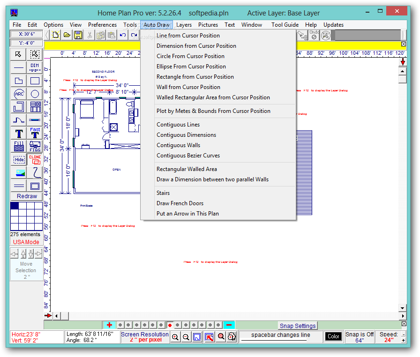Select the Rectangle tool
The width and height of the screenshot is (420, 357).
pos(35,81)
